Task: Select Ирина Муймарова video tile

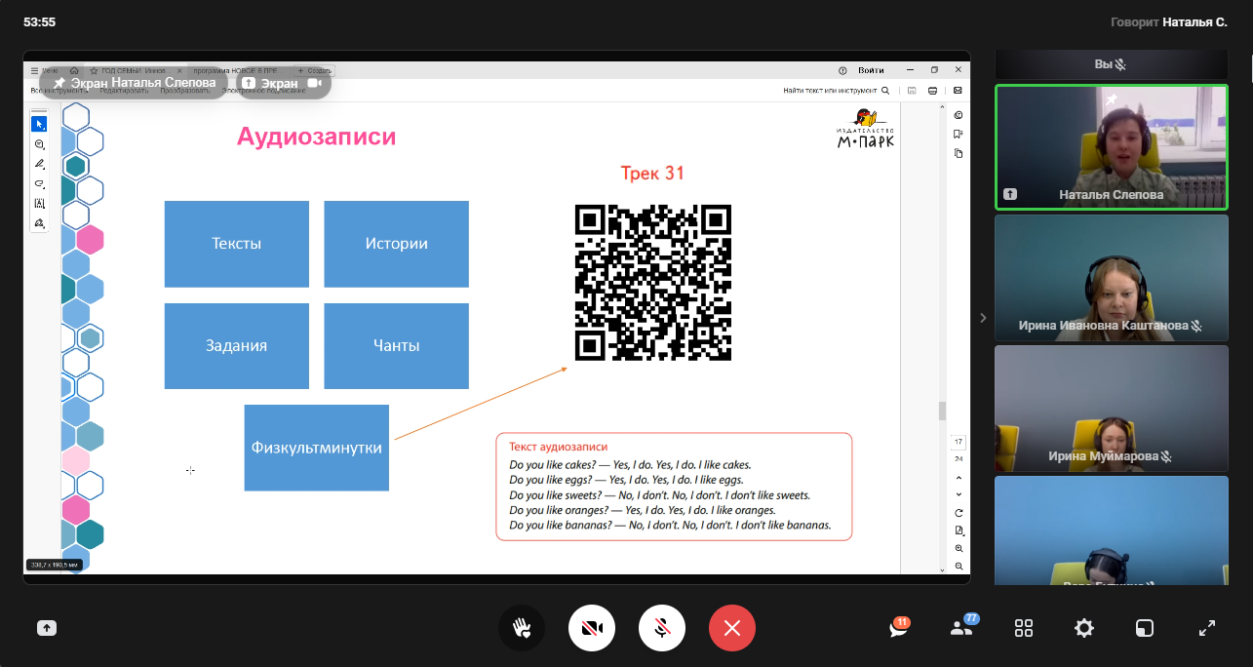Action: (x=1111, y=408)
